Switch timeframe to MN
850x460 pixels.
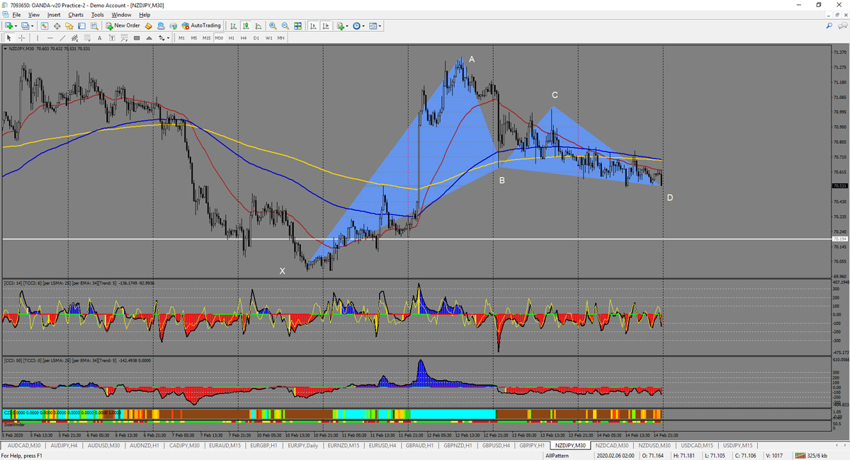pyautogui.click(x=281, y=38)
